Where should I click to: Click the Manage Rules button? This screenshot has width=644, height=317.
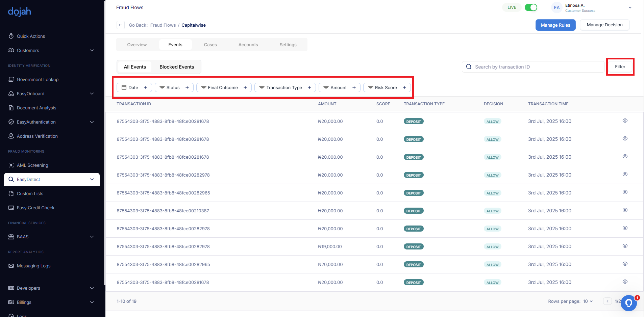(x=555, y=25)
